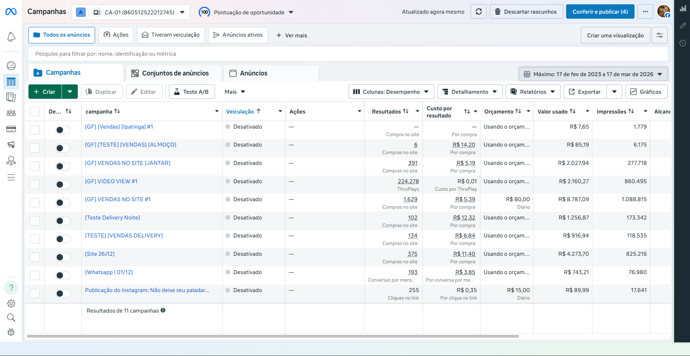
Task: Check the checkbox for [Teste Delivery Noite]
Action: (35, 221)
